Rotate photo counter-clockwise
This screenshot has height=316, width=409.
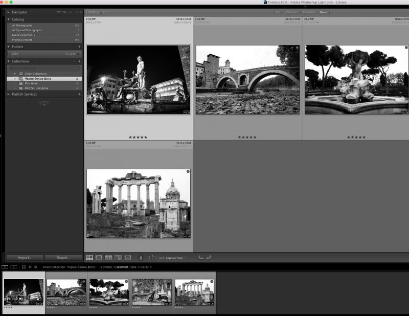pos(200,258)
